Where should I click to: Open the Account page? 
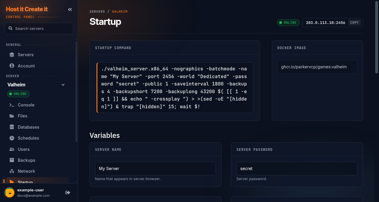click(x=37, y=66)
